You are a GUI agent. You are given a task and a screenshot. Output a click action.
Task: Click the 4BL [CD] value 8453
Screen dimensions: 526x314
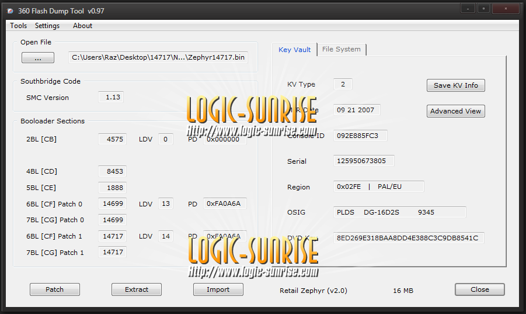[x=112, y=171]
